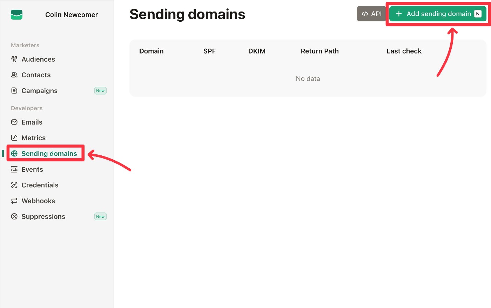This screenshot has height=308, width=491.
Task: Open the Webhooks page
Action: (38, 201)
